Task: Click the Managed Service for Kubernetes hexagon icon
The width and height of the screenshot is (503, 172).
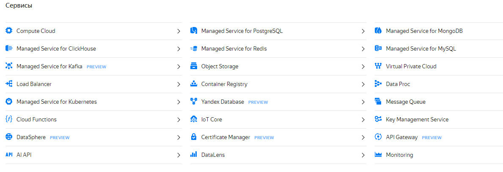Action: 9,102
